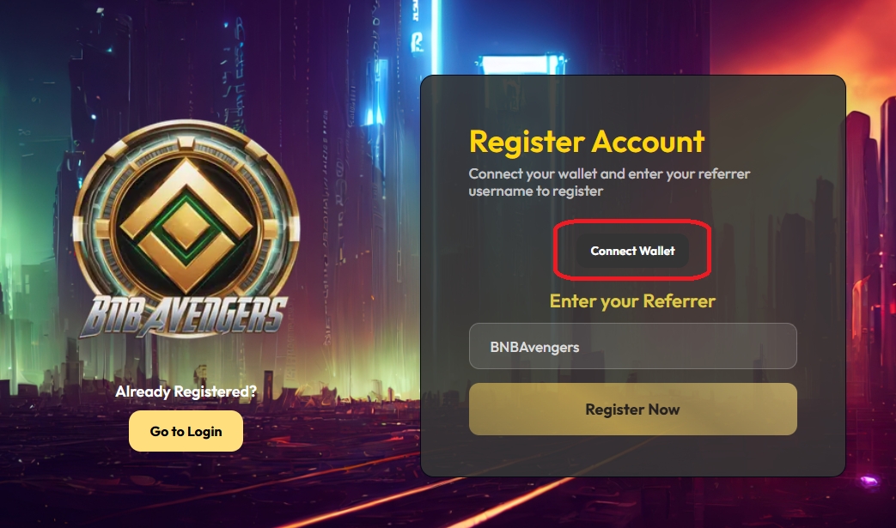Screen dimensions: 896x528
Task: Open the Go to Login page
Action: [186, 431]
